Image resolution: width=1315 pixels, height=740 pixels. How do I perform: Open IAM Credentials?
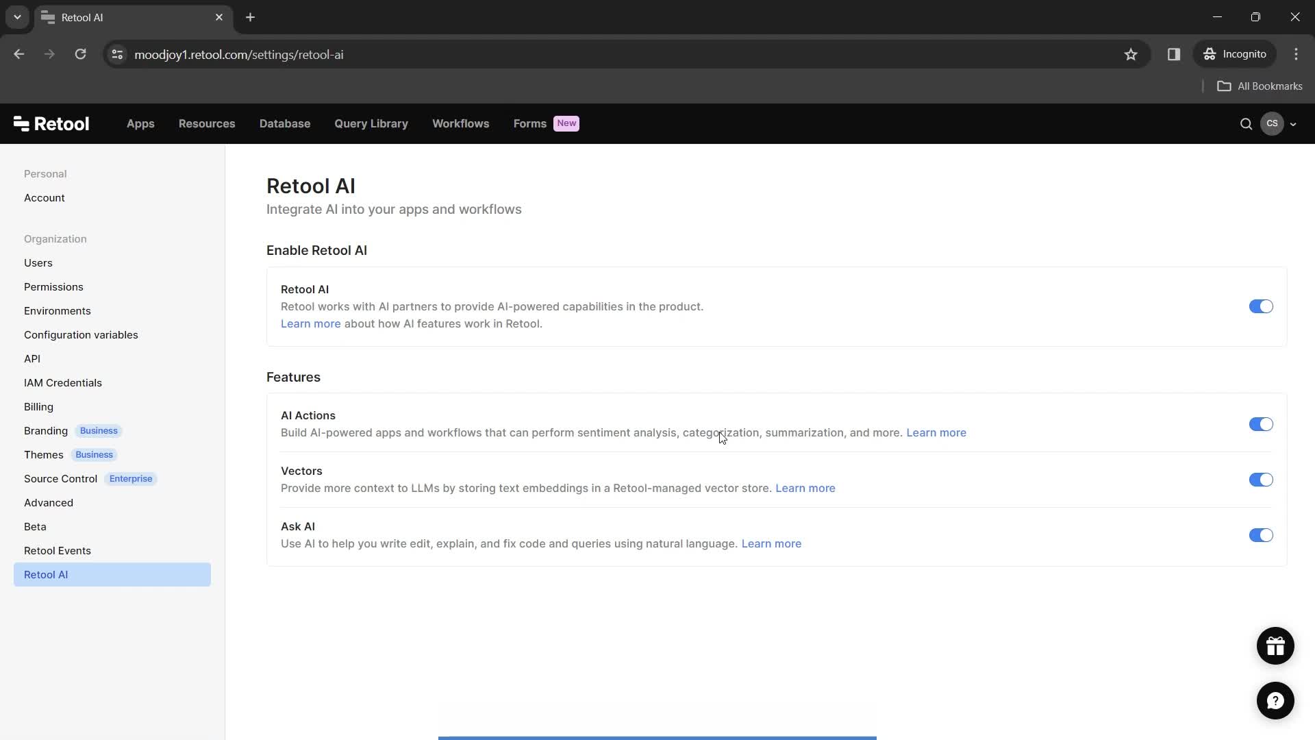click(x=63, y=383)
